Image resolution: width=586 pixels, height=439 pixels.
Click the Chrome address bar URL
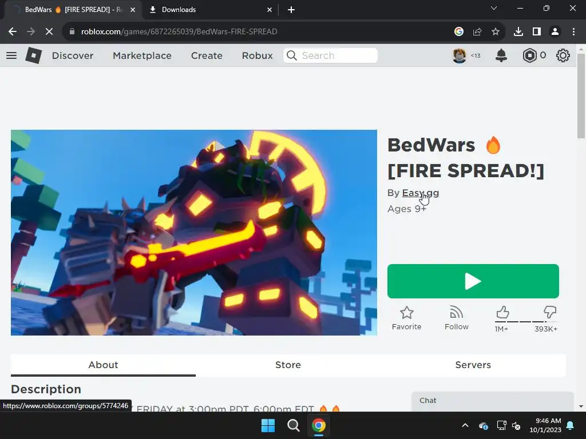pyautogui.click(x=179, y=32)
